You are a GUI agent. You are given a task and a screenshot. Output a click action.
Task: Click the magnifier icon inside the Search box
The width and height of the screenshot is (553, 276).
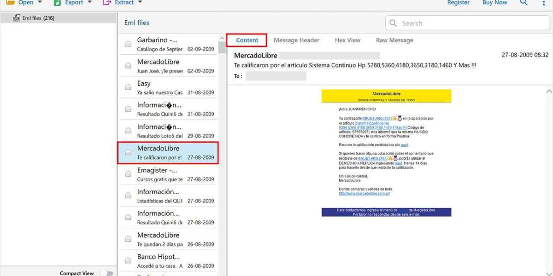pyautogui.click(x=393, y=23)
